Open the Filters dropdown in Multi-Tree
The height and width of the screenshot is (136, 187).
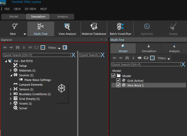(163, 58)
